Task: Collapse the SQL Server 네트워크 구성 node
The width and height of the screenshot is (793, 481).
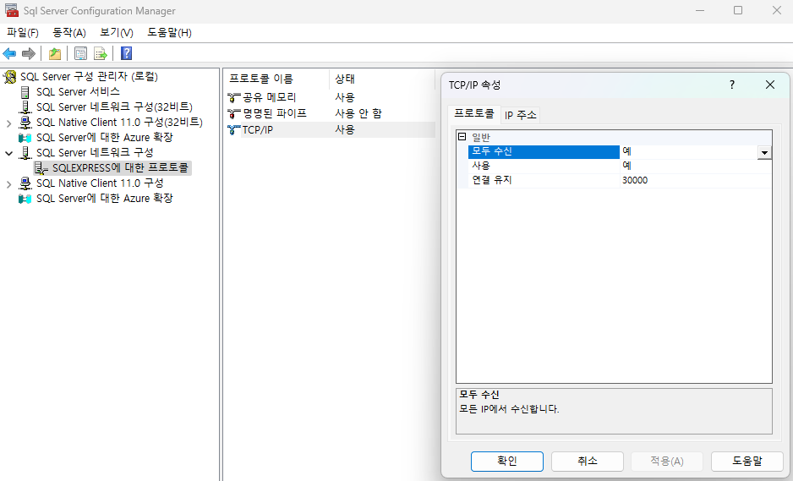Action: (8, 153)
